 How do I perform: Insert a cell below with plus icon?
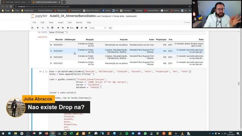pos(38,28)
